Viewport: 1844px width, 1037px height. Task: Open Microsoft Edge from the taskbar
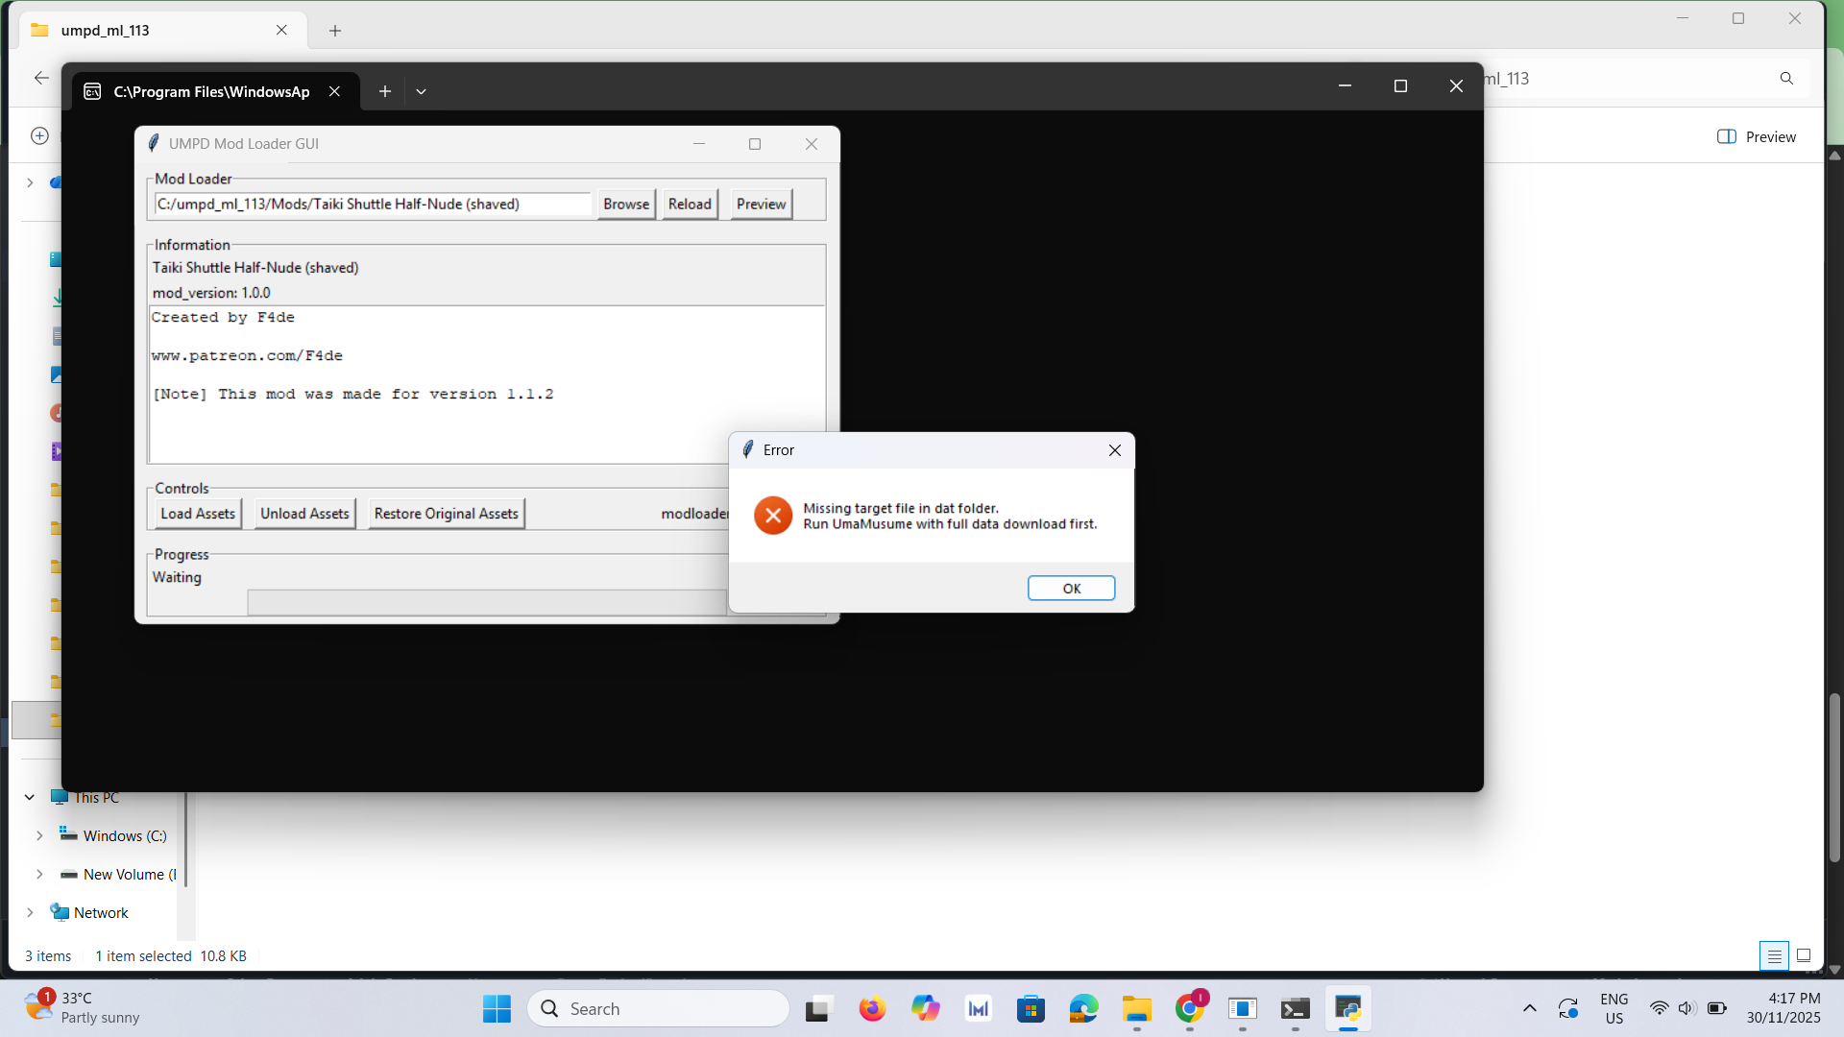1084,1009
